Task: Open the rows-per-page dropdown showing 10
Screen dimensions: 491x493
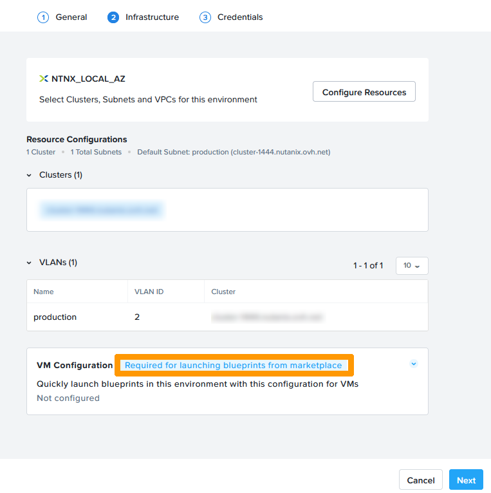Action: pyautogui.click(x=412, y=266)
